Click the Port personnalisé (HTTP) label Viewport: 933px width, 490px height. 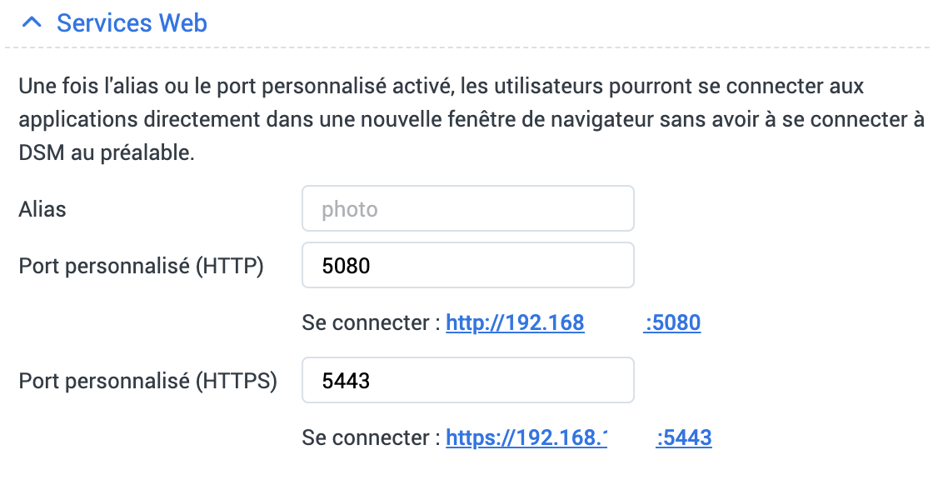[141, 266]
